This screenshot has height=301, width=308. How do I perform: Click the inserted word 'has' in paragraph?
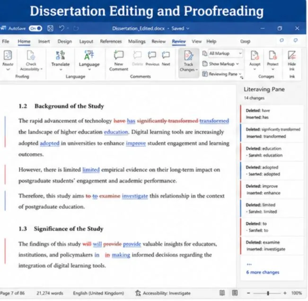point(131,121)
